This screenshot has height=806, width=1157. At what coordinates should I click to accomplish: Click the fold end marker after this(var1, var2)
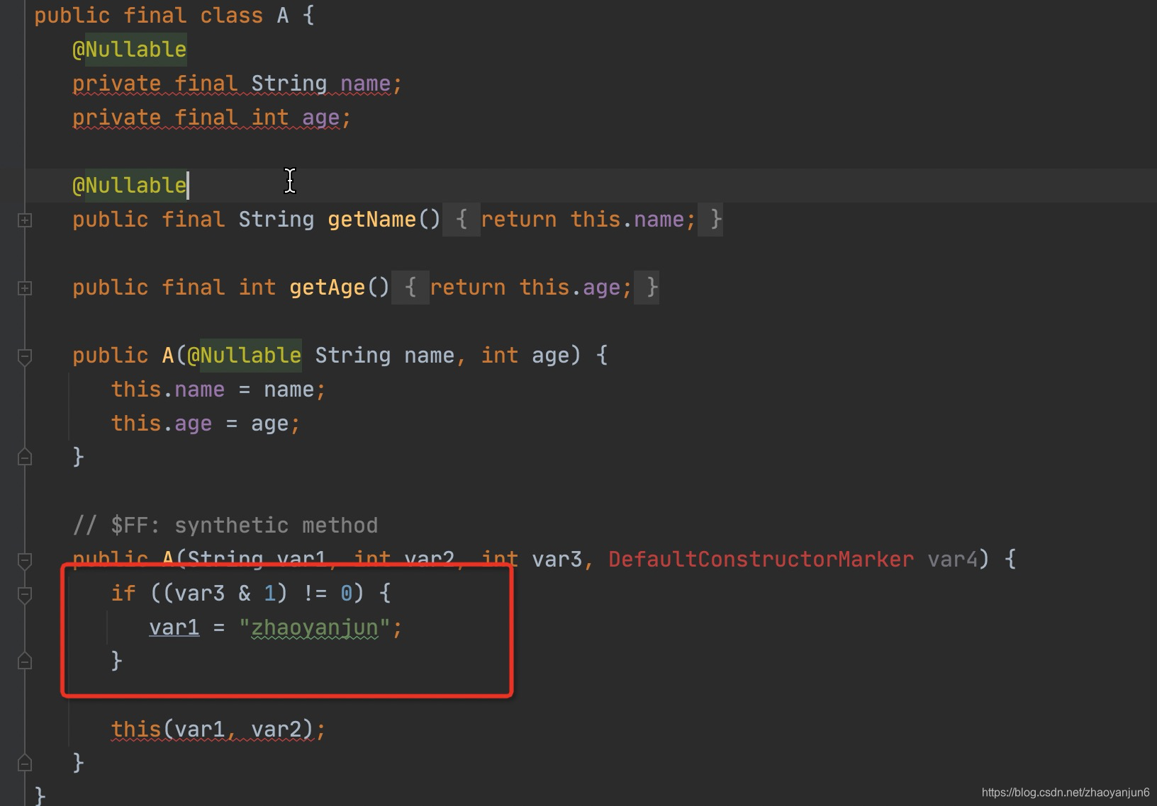(x=25, y=763)
